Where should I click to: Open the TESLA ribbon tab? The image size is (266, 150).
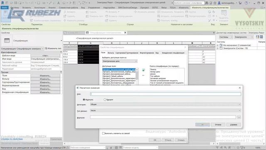(172, 7)
